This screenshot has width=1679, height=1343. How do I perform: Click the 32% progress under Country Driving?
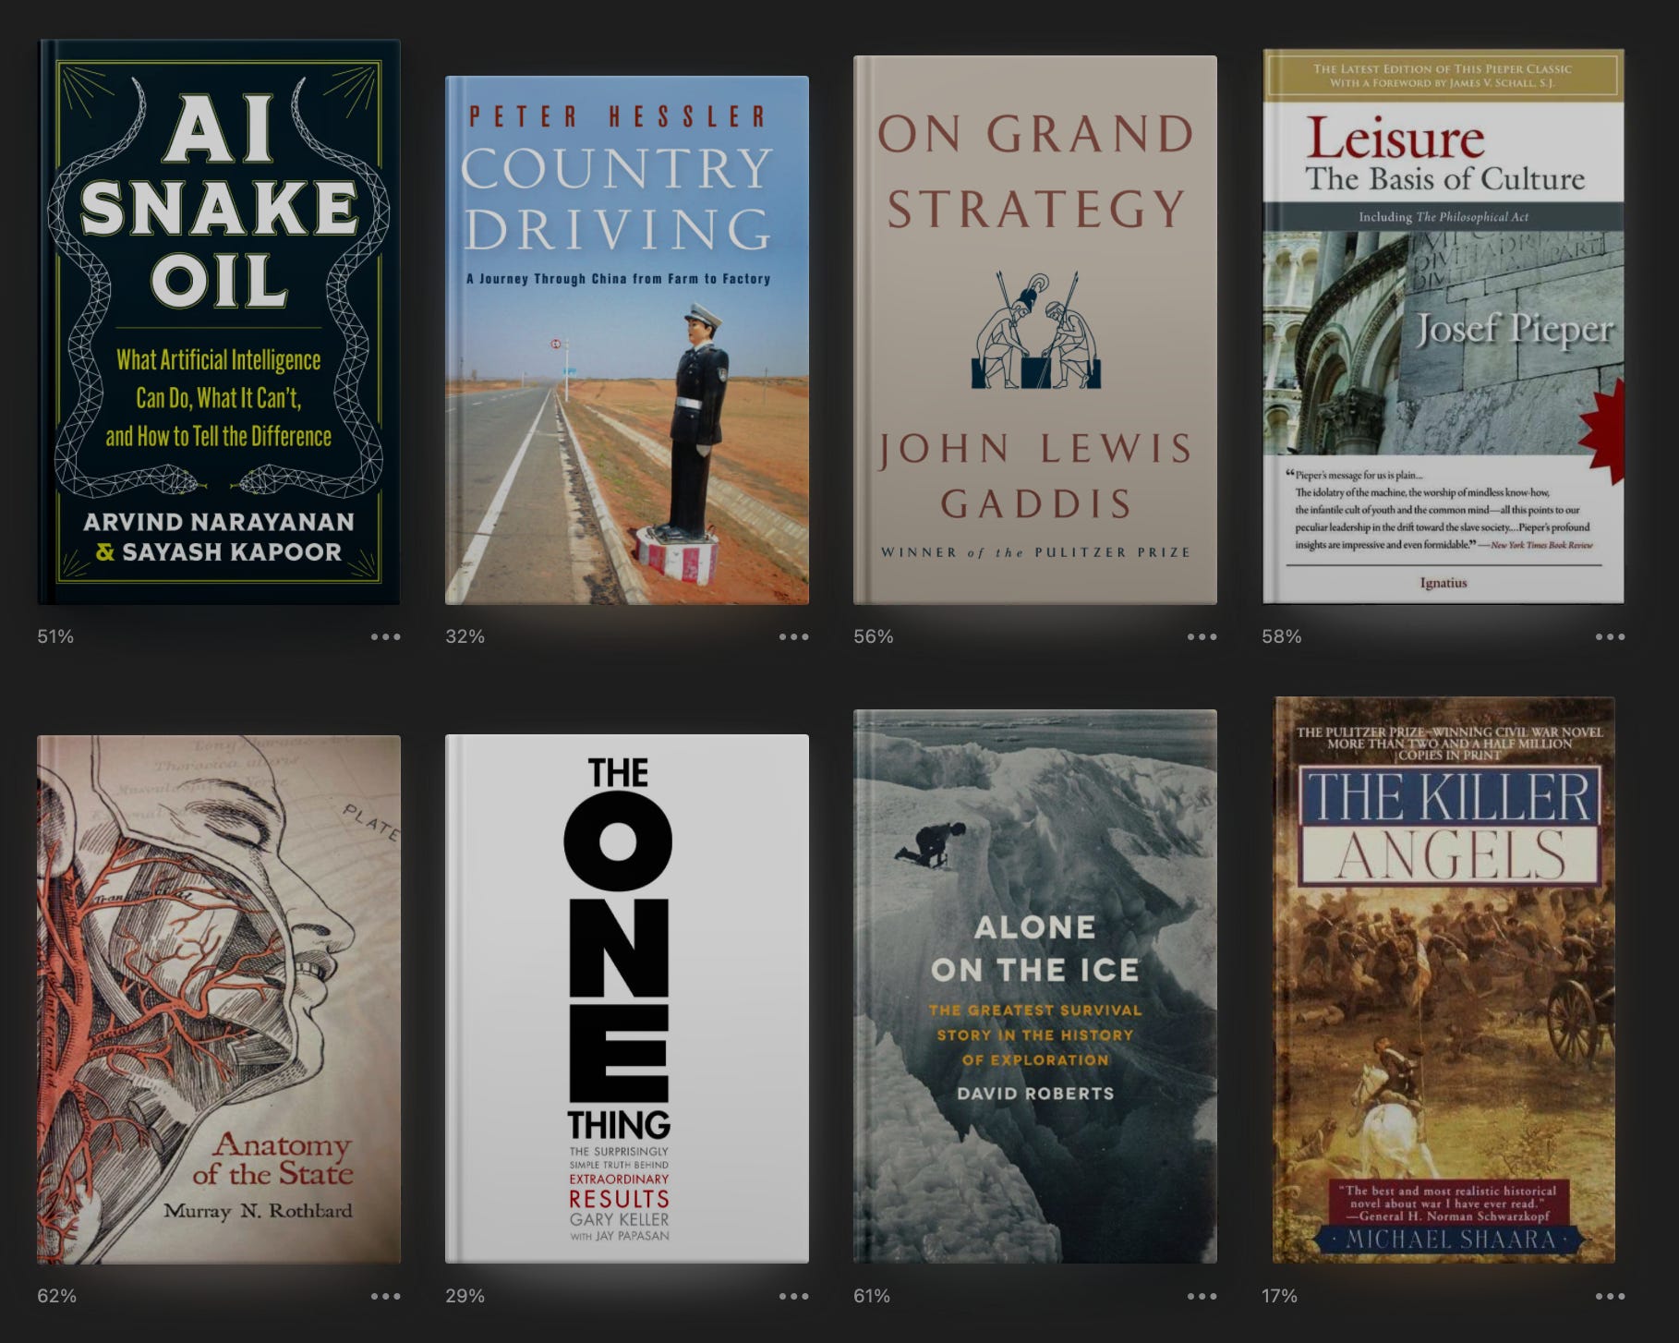click(465, 636)
